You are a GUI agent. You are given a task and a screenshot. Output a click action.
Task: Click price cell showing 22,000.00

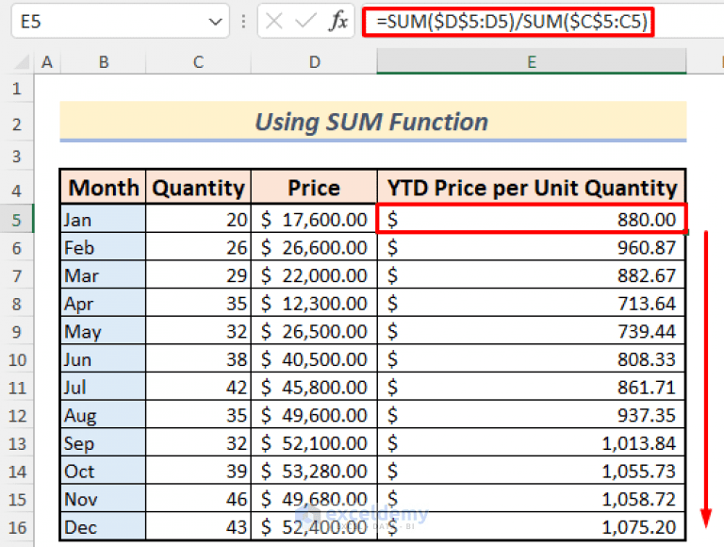pyautogui.click(x=314, y=275)
